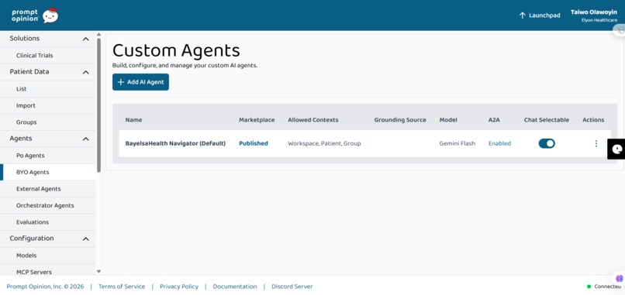Click the Prompt Opinion mascot logo
Viewport: 625px width, 295px height.
50,15
